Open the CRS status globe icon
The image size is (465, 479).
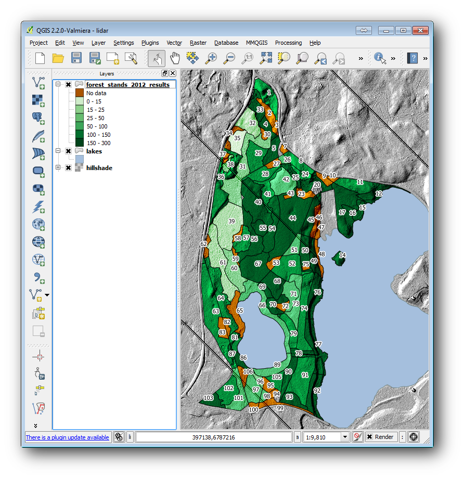pyautogui.click(x=414, y=437)
